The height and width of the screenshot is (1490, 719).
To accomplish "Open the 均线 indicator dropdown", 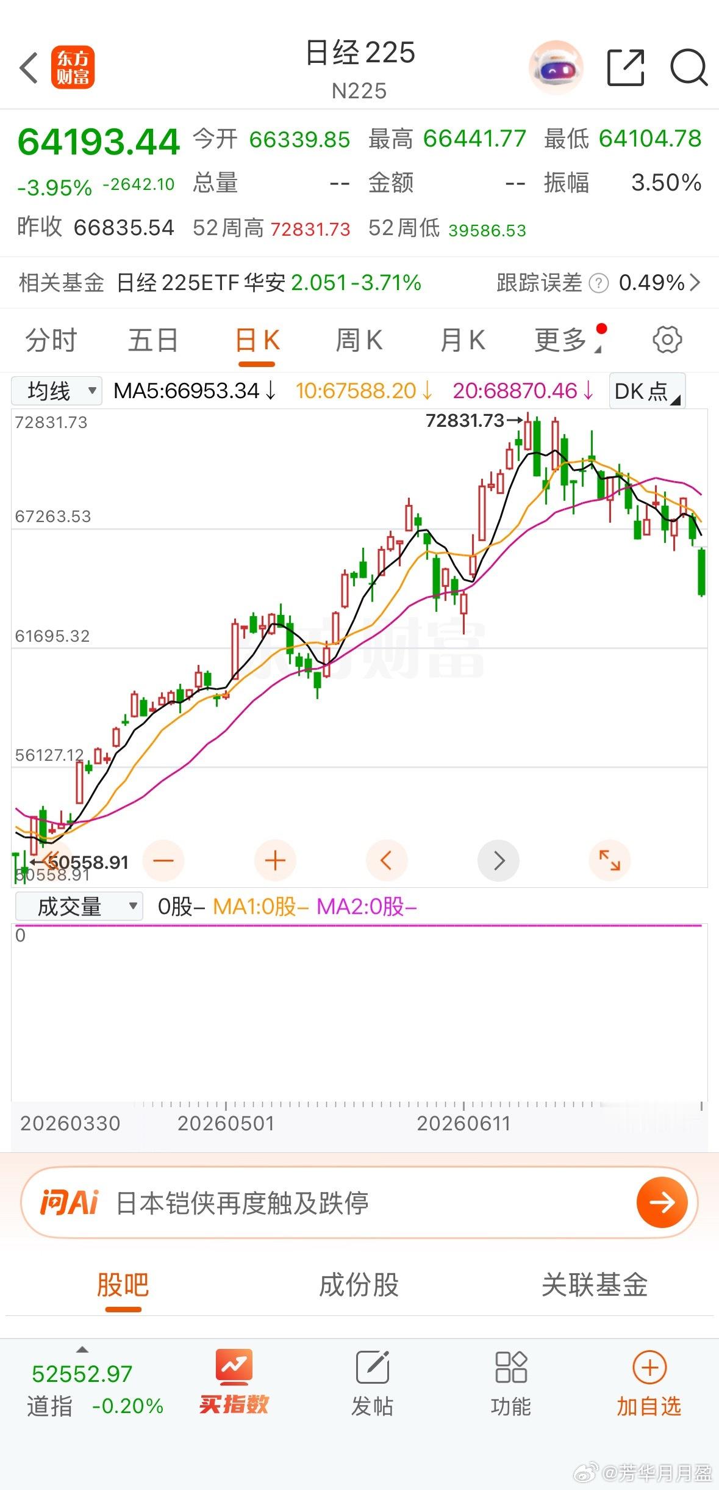I will [x=57, y=391].
